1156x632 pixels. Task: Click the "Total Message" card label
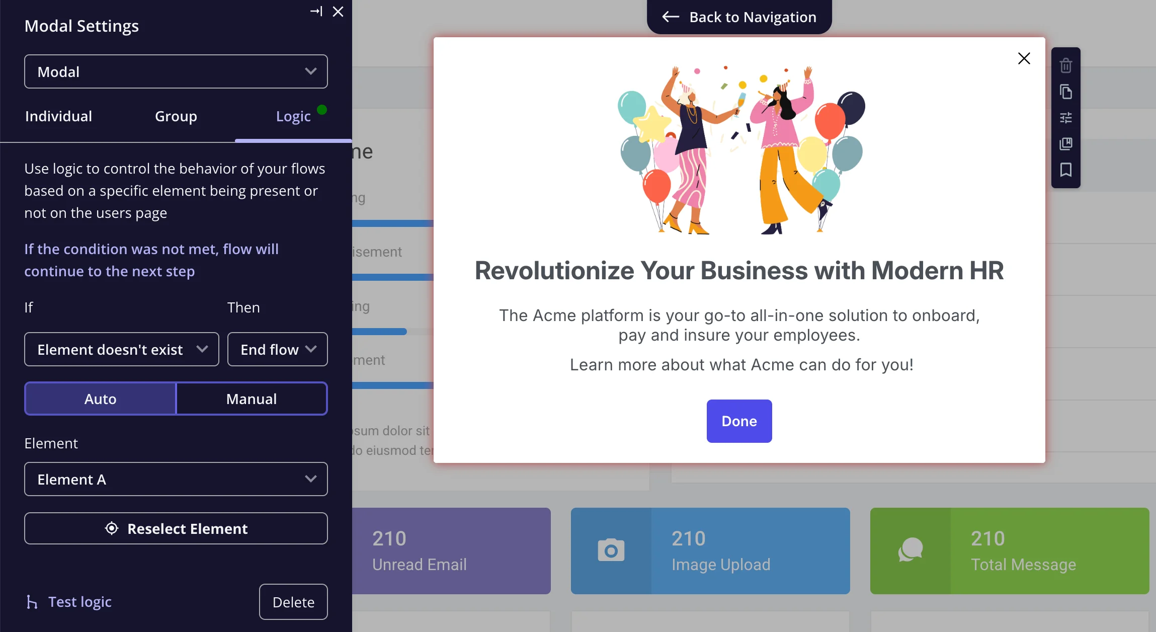tap(1023, 565)
